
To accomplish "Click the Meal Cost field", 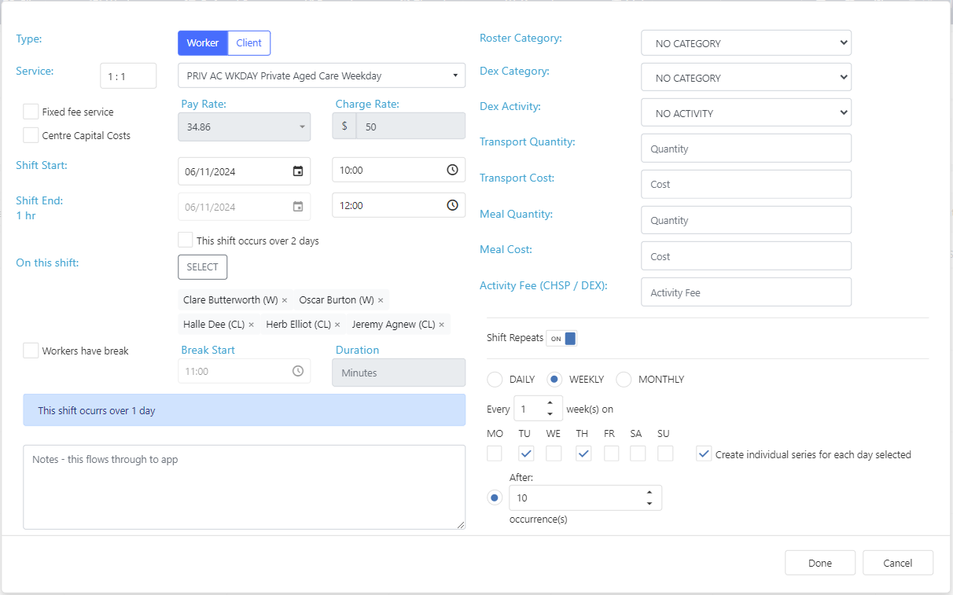I will (746, 256).
